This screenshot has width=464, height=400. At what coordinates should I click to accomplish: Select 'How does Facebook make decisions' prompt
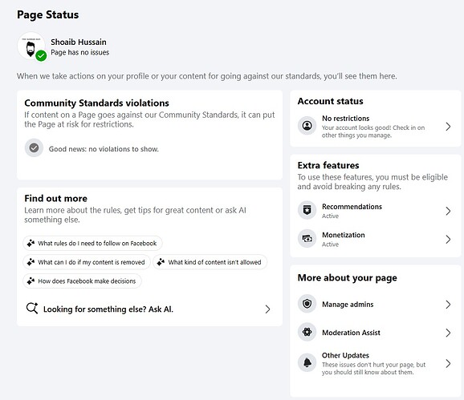click(82, 281)
